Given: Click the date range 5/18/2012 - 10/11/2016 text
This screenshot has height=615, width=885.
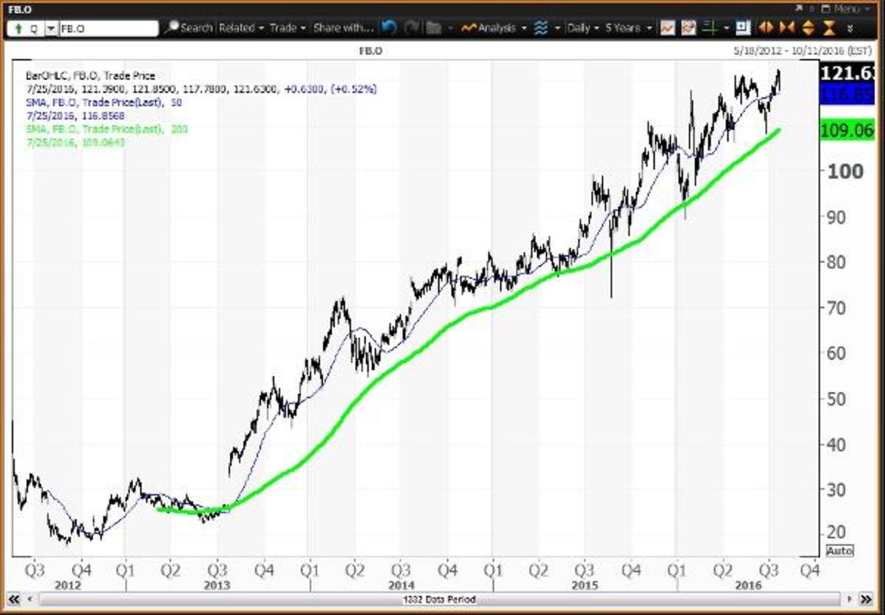Looking at the screenshot, I should pyautogui.click(x=803, y=50).
